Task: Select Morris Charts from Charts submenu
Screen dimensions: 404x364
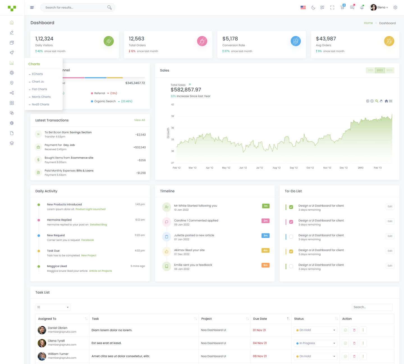Action: click(x=41, y=97)
